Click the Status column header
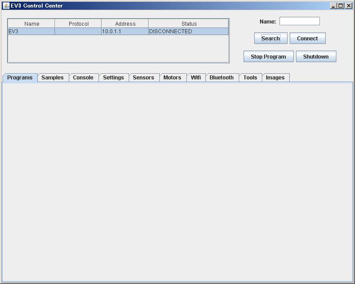 tap(188, 24)
